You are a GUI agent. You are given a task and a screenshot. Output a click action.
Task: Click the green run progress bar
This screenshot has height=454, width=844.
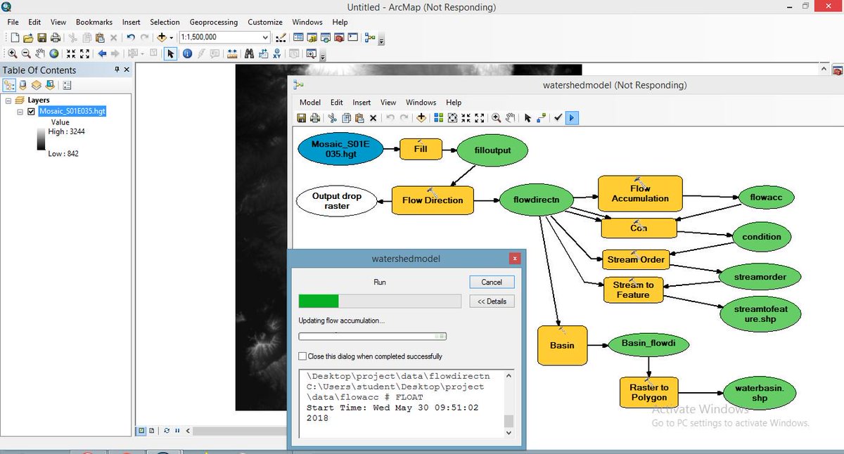click(x=380, y=301)
